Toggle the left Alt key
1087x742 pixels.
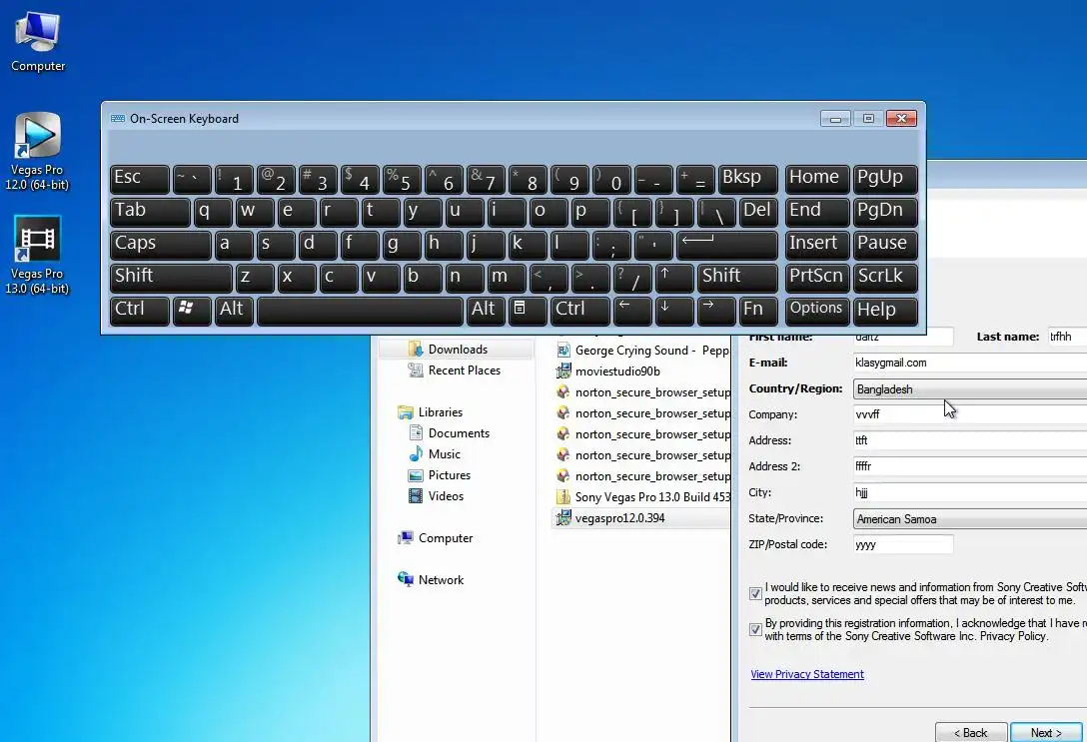(234, 311)
